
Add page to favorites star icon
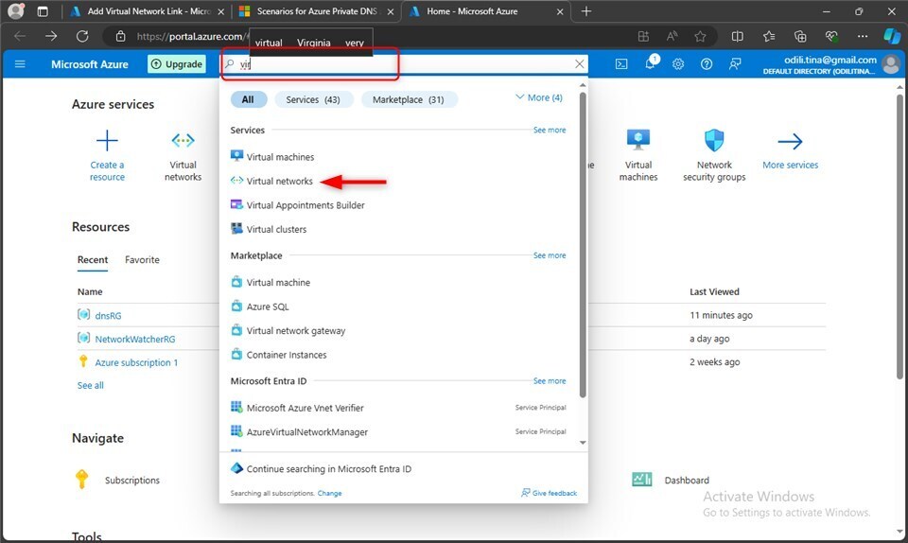coord(700,37)
